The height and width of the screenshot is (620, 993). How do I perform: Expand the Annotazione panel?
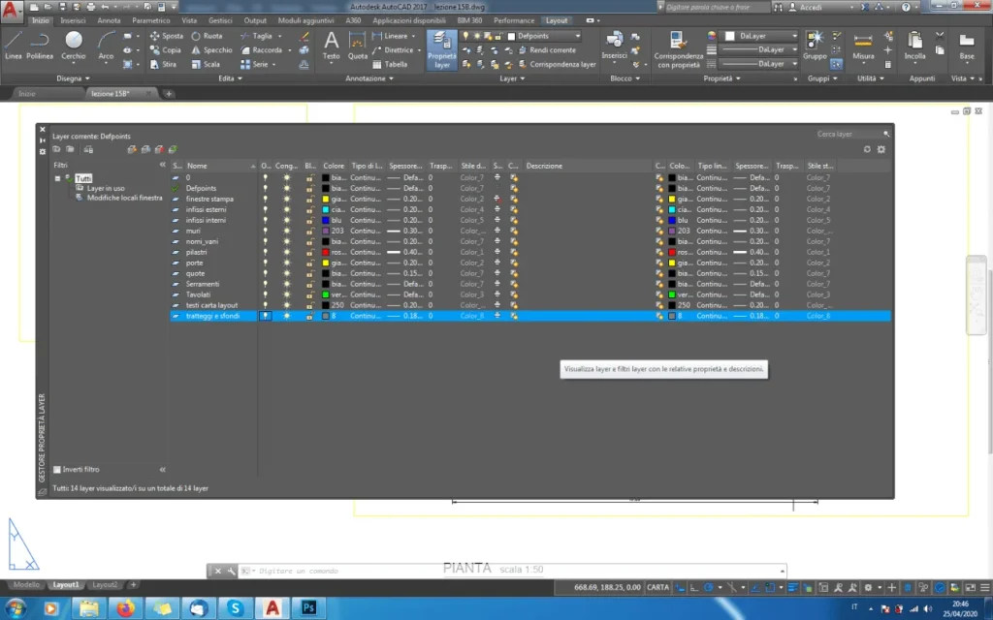(369, 78)
